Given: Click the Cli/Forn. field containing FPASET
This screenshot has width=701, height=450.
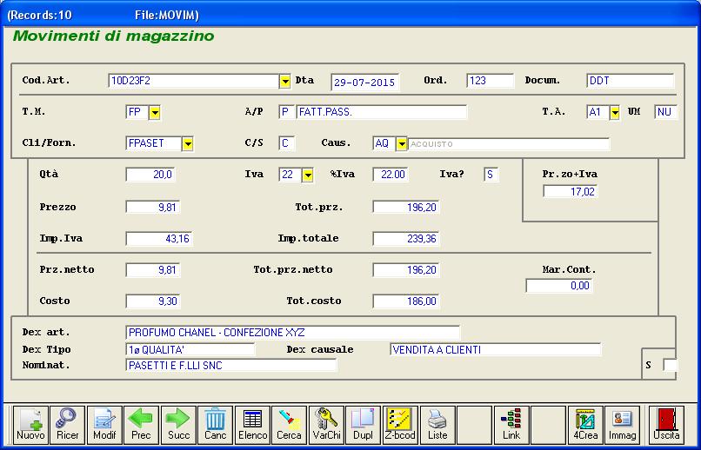Looking at the screenshot, I should tap(154, 143).
